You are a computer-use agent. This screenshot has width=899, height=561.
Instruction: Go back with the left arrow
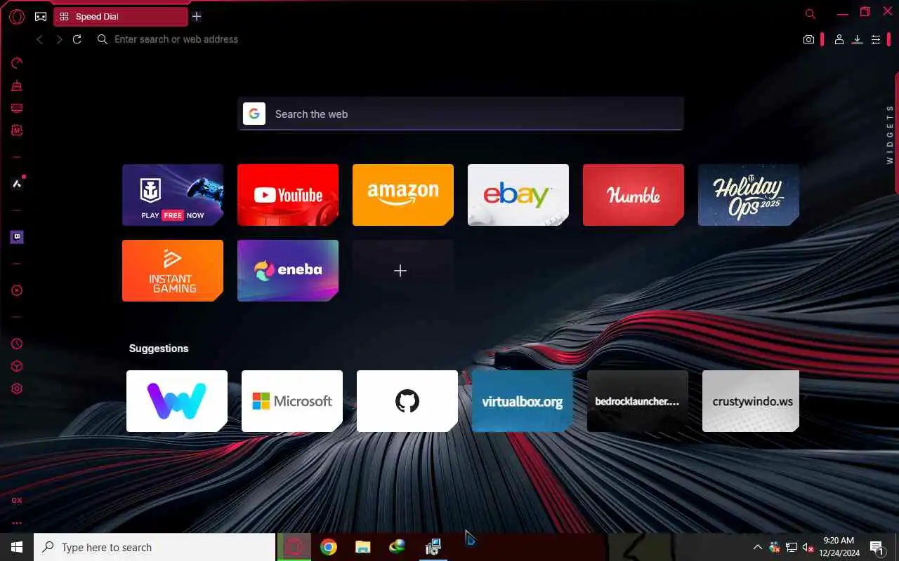pyautogui.click(x=40, y=39)
